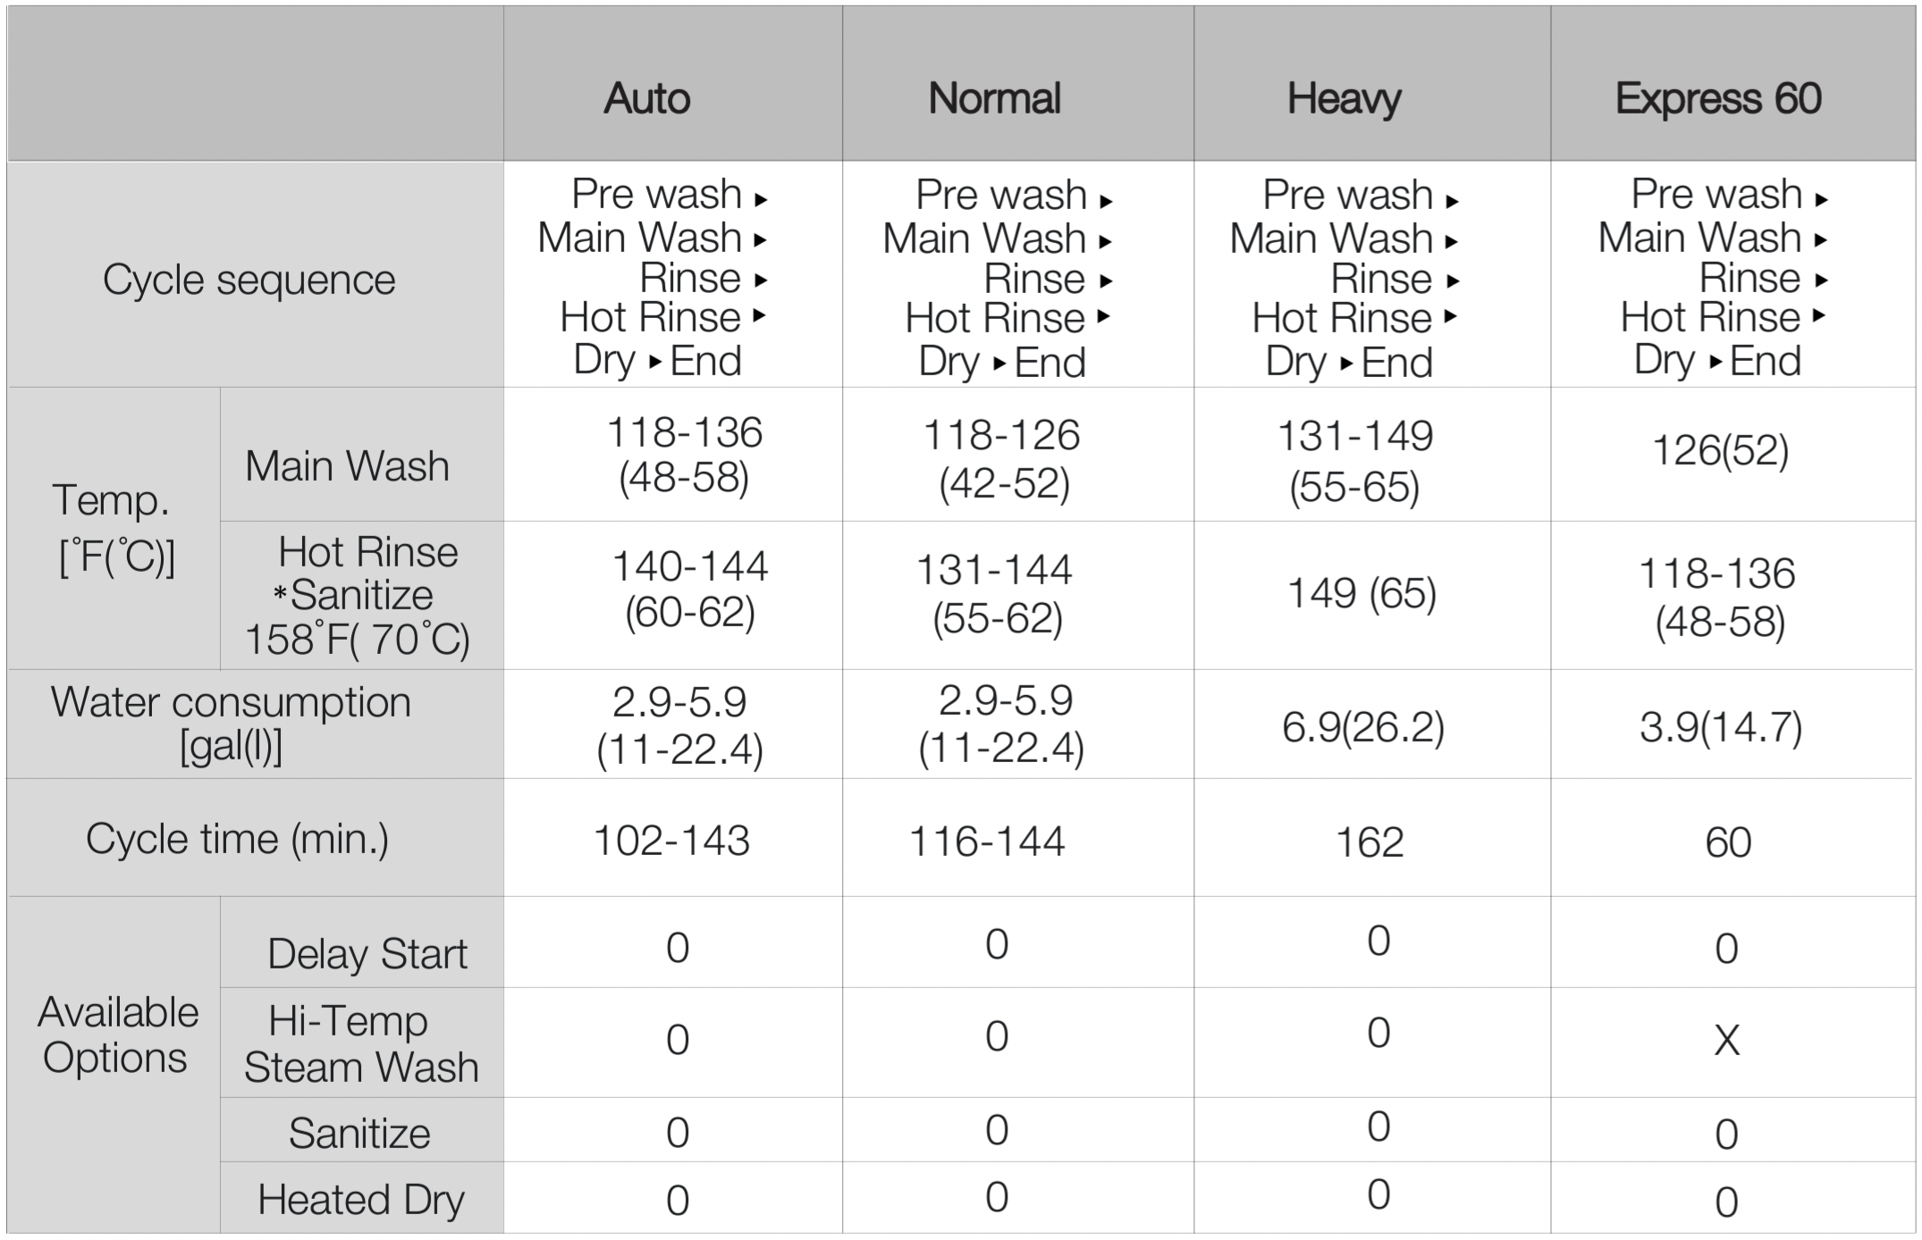
Task: Click the Main Wash temp label
Action: pyautogui.click(x=347, y=465)
